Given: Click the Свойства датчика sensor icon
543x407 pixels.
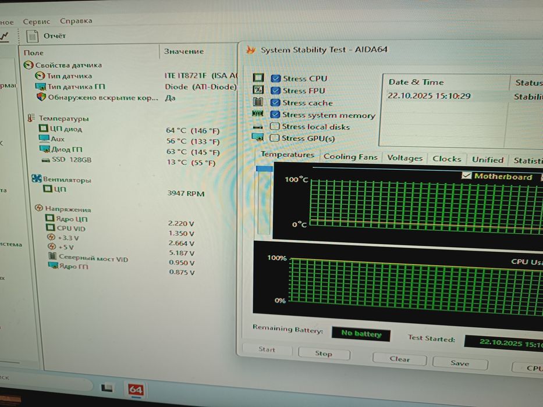Looking at the screenshot, I should (28, 65).
